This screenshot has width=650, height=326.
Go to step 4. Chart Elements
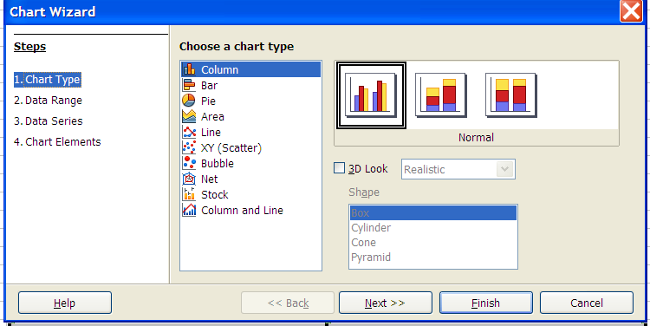click(57, 142)
